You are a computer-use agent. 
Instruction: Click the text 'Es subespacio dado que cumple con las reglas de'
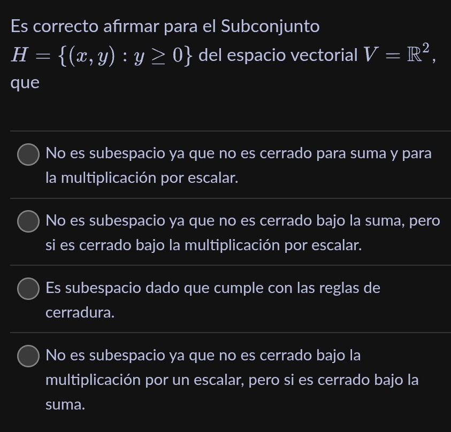(213, 288)
